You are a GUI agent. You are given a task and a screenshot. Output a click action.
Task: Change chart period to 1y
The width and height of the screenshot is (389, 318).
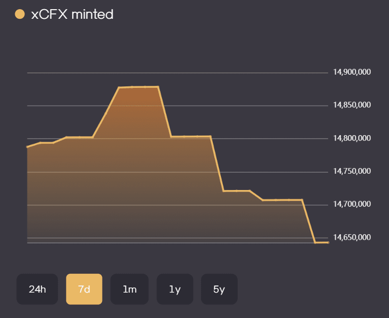(175, 289)
